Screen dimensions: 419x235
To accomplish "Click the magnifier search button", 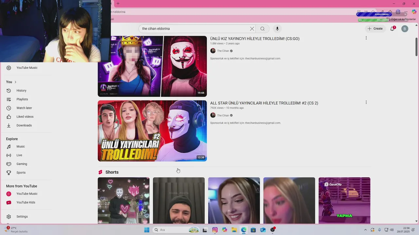I will coord(263,29).
